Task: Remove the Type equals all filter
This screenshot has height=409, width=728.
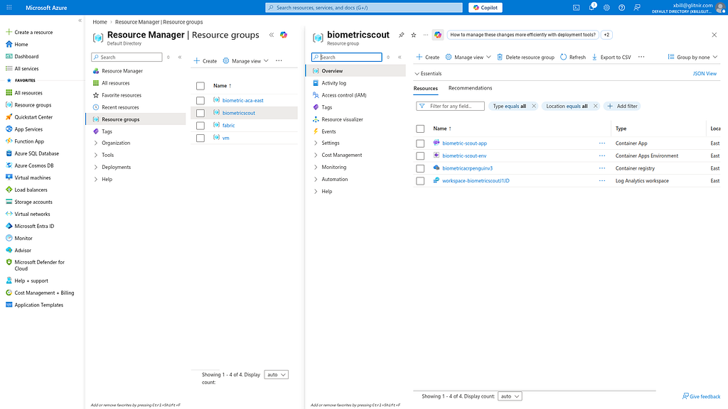Action: pos(534,107)
